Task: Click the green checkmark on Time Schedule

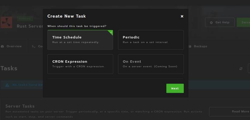Action: tap(111, 32)
